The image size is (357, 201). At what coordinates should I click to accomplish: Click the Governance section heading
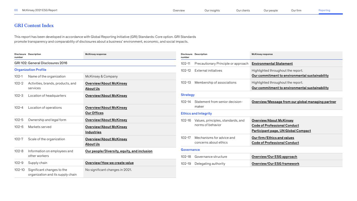190,150
